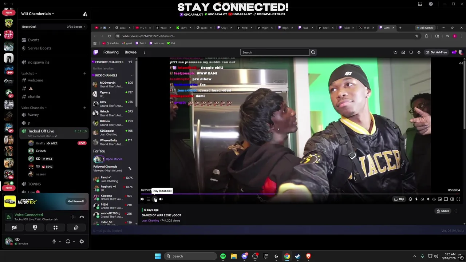Reload the Twitch browser page
The height and width of the screenshot is (262, 466).
(x=109, y=36)
